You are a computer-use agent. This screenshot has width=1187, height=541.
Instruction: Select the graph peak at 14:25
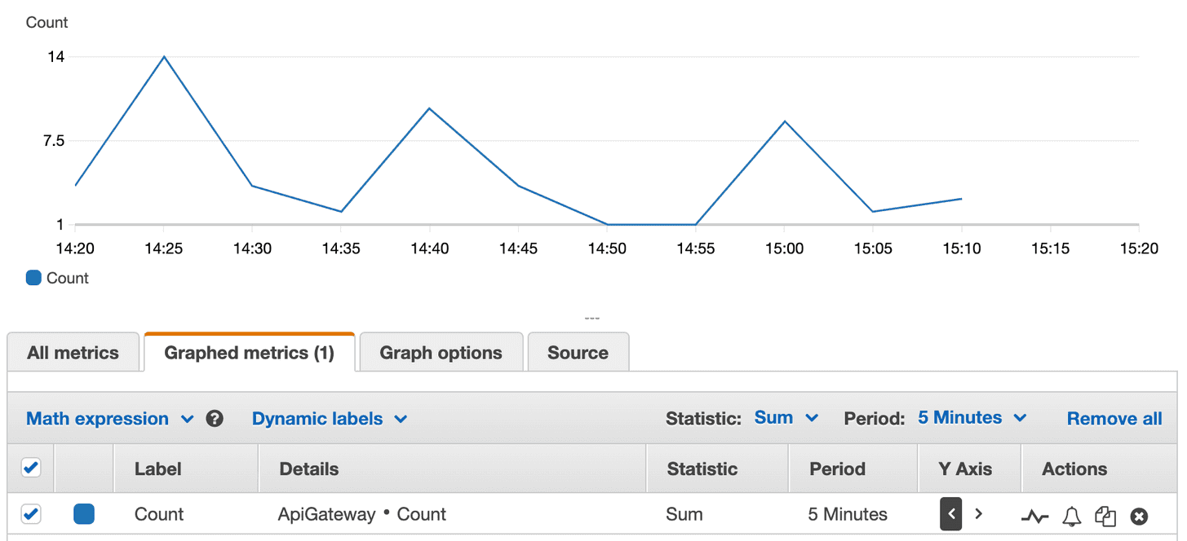(163, 57)
